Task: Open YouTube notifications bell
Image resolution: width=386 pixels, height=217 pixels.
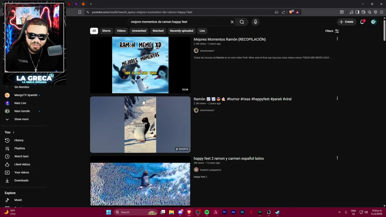Action: (x=362, y=22)
